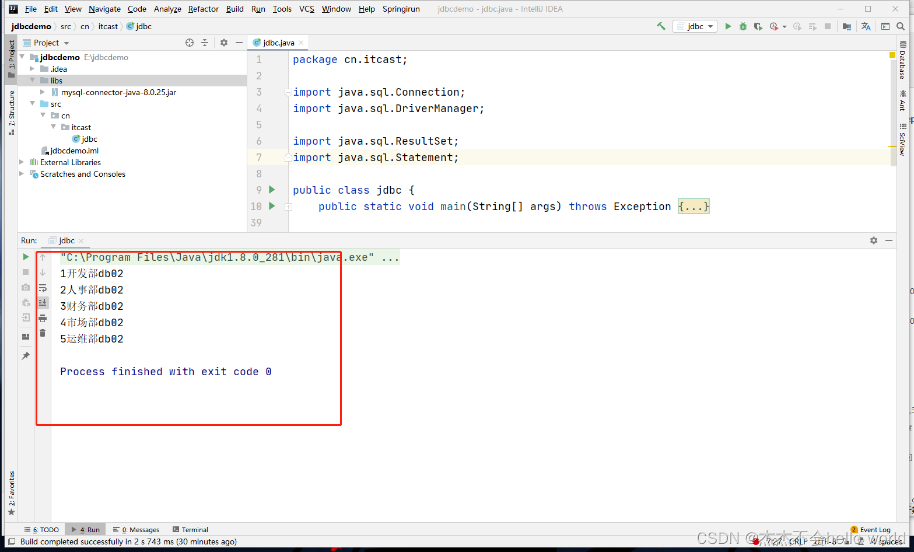
Task: Toggle the Z: Structure tool window stripe
Action: click(x=11, y=113)
